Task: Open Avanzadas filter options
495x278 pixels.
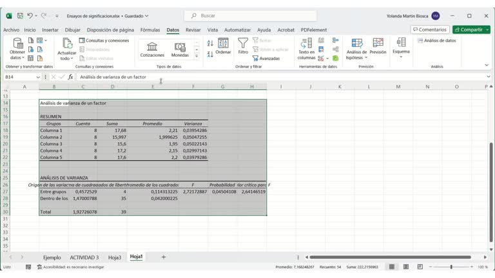Action: pyautogui.click(x=266, y=59)
